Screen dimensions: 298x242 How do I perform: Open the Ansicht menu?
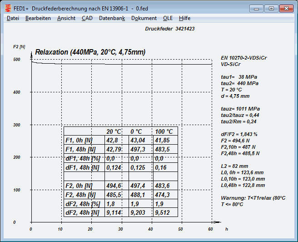(x=66, y=18)
